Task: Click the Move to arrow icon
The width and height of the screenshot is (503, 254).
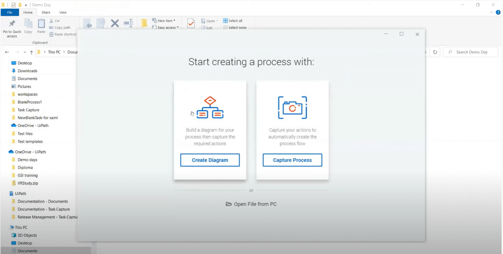Action: click(88, 24)
